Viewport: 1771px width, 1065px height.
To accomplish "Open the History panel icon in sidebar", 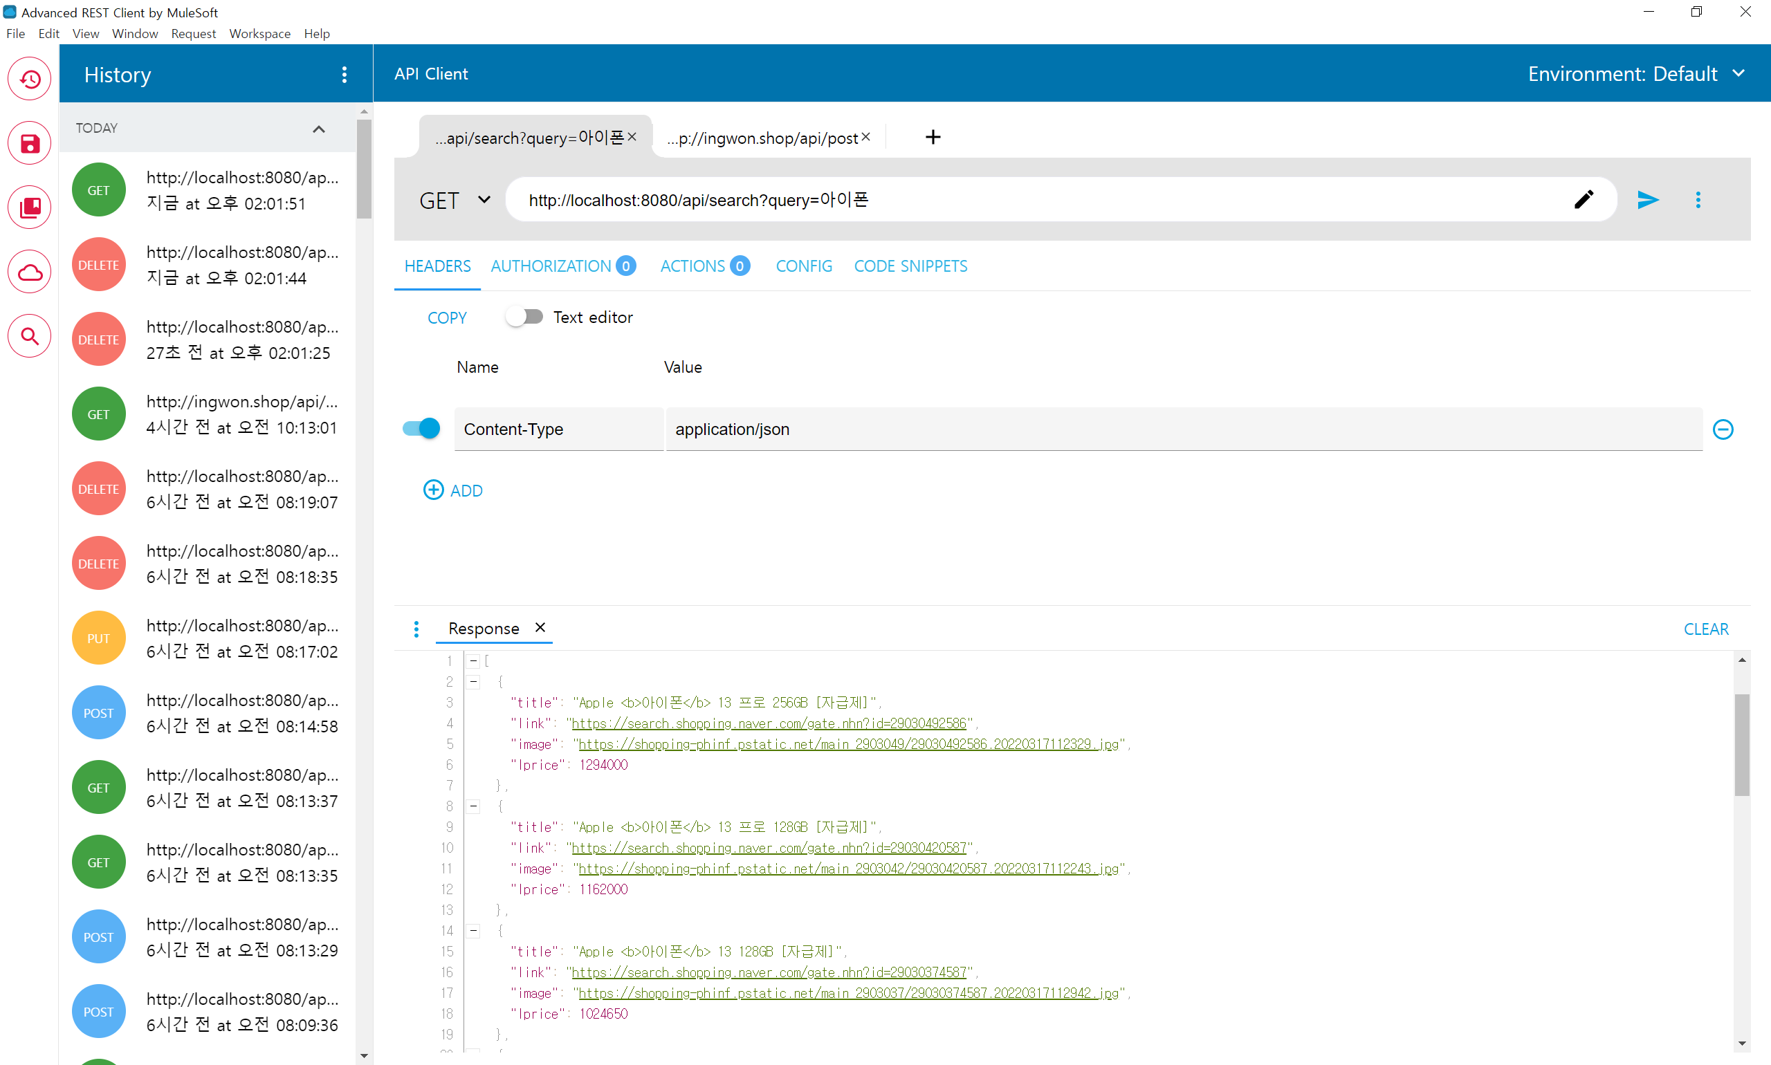I will 30,79.
